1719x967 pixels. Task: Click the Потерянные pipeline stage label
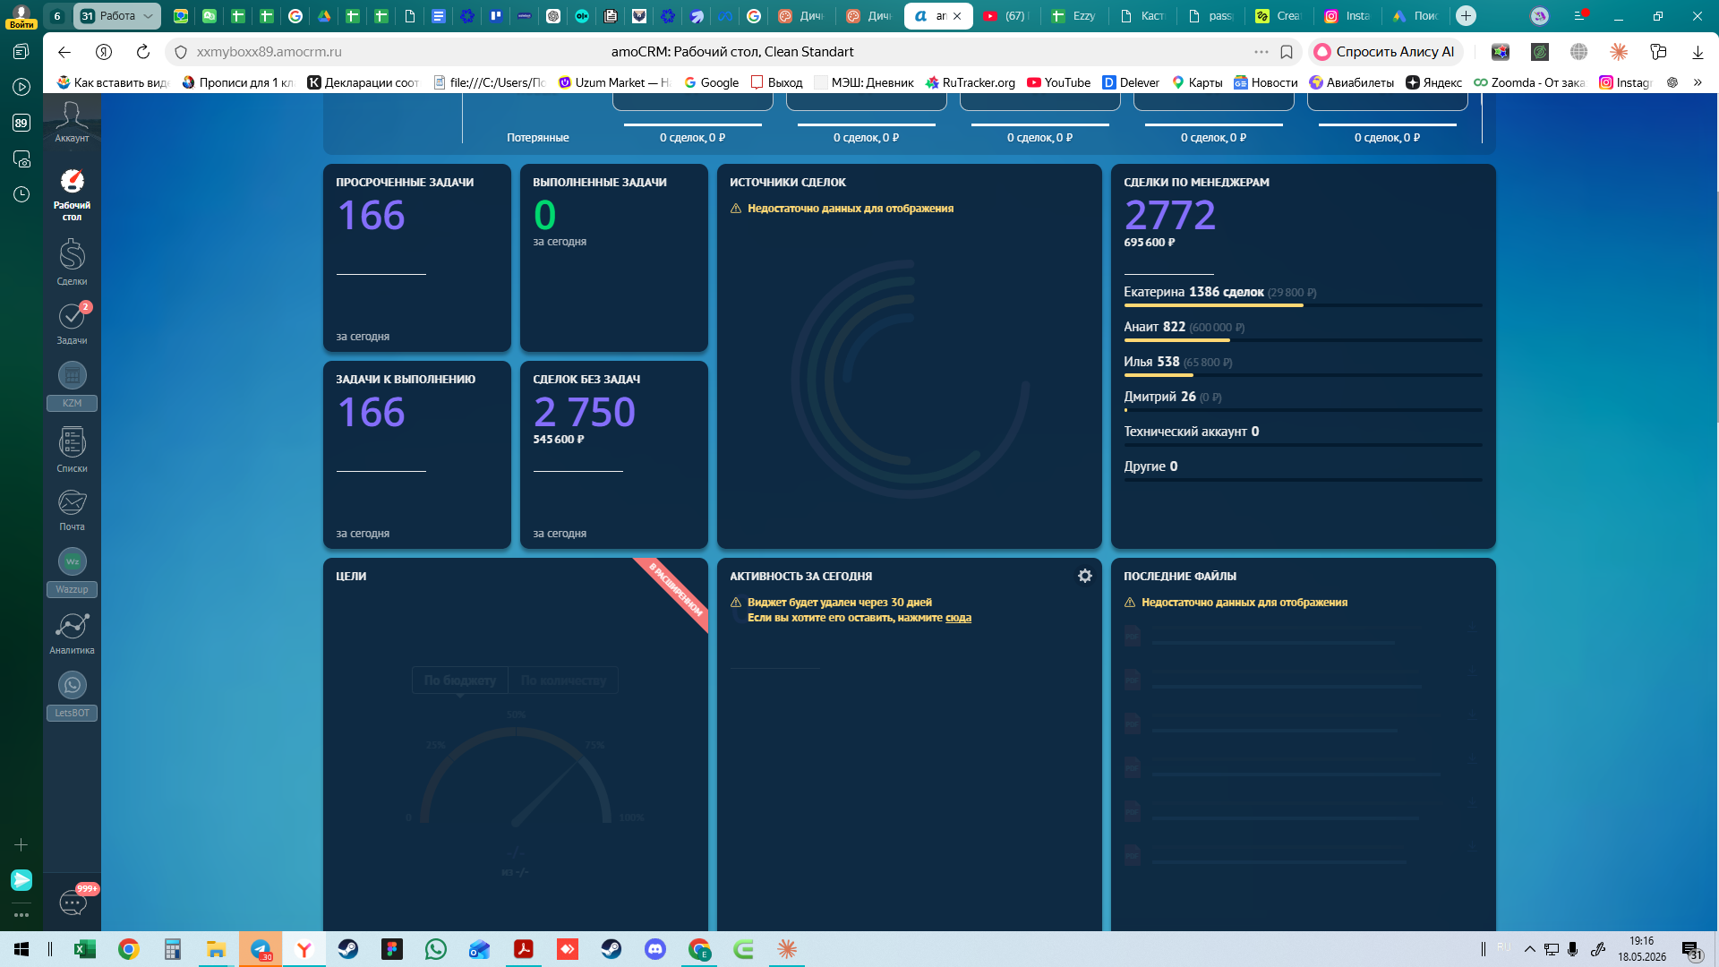(537, 138)
